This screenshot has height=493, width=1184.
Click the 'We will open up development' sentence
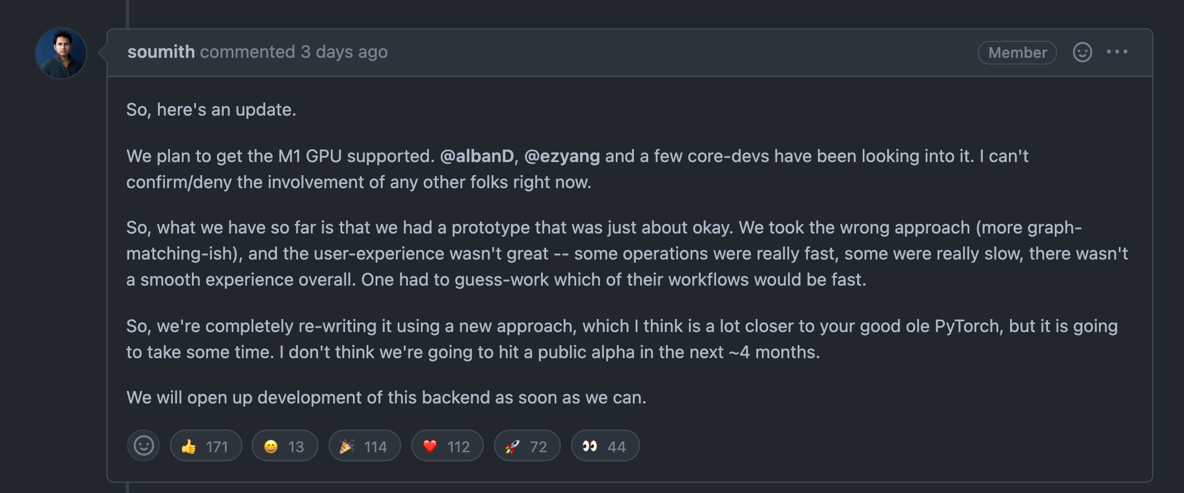tap(386, 398)
